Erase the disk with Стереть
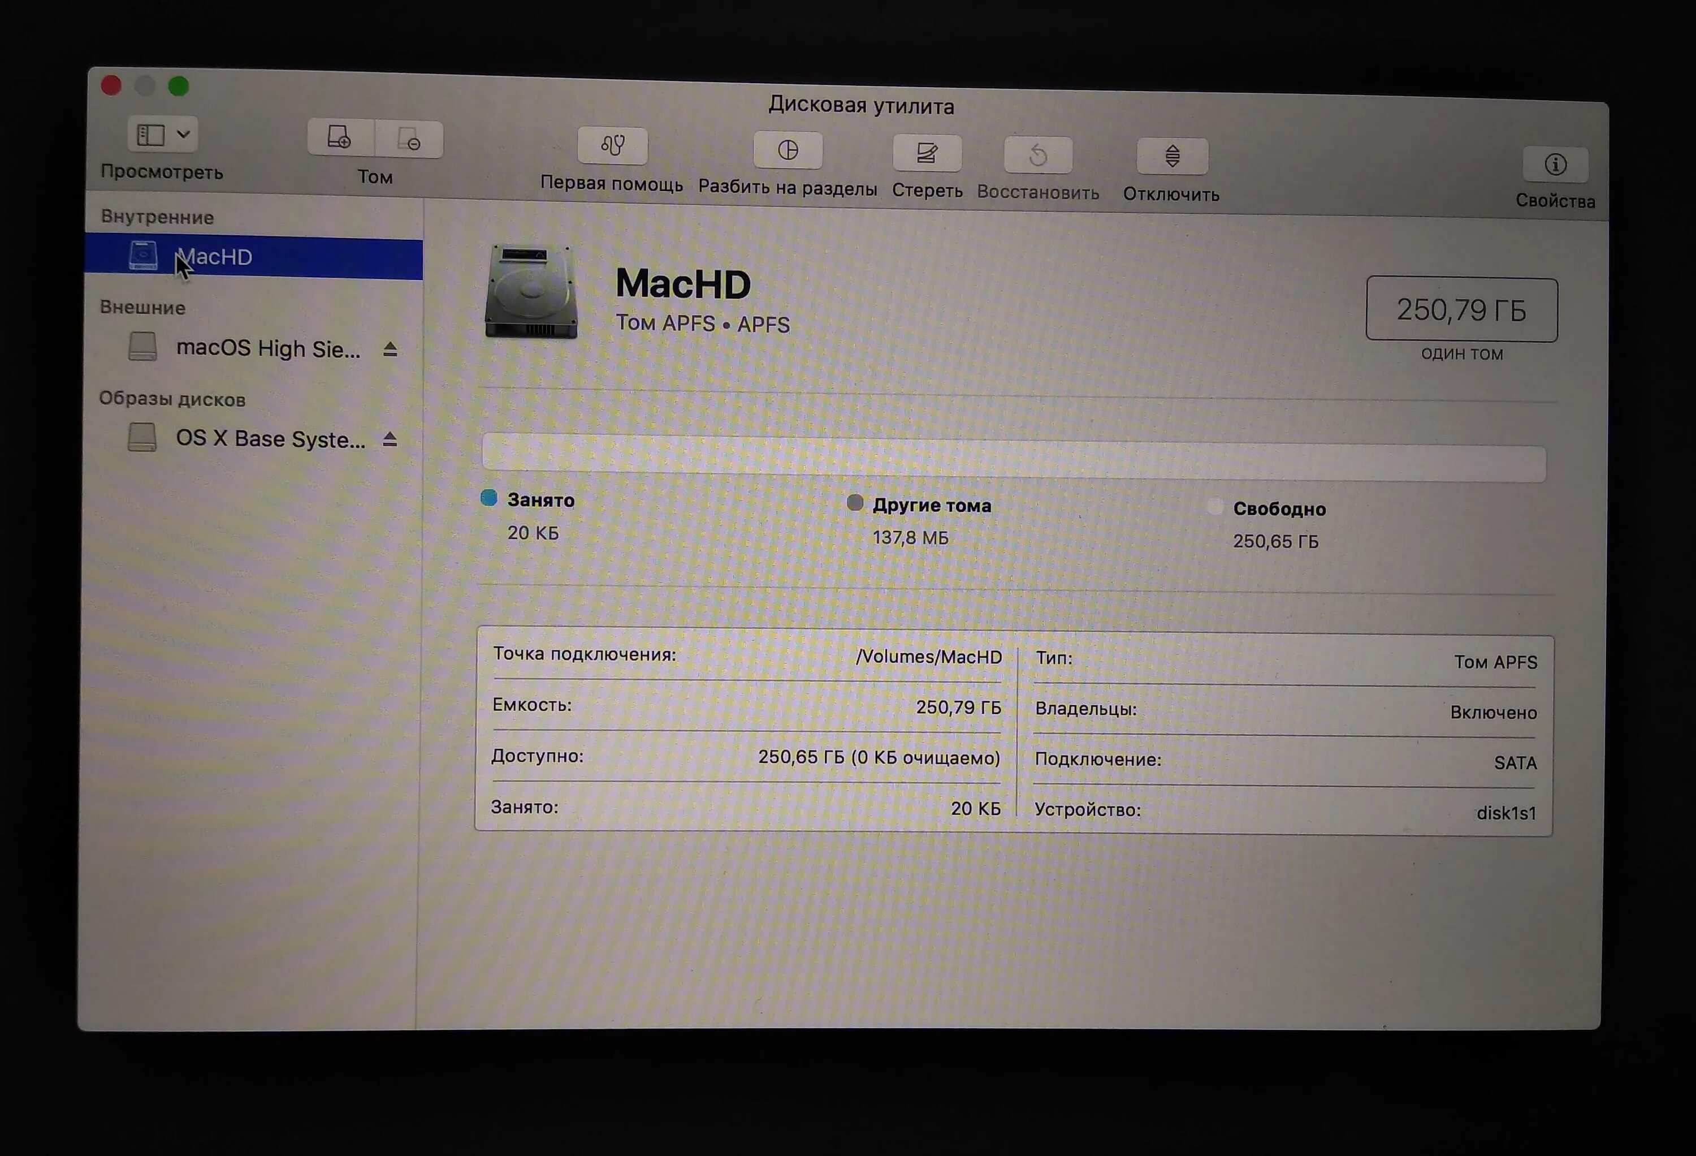This screenshot has height=1156, width=1696. tap(927, 153)
